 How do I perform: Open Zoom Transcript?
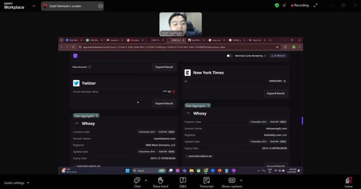pyautogui.click(x=207, y=183)
